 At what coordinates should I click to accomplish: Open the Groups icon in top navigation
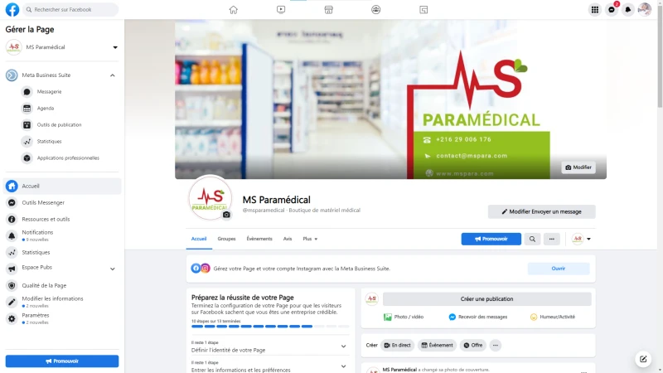click(x=376, y=9)
